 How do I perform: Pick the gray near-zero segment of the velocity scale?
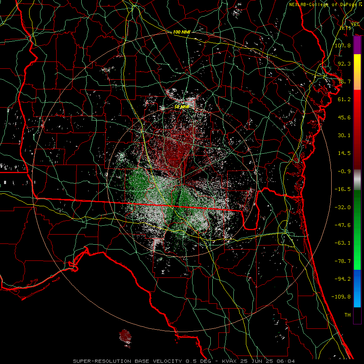[x=357, y=180]
